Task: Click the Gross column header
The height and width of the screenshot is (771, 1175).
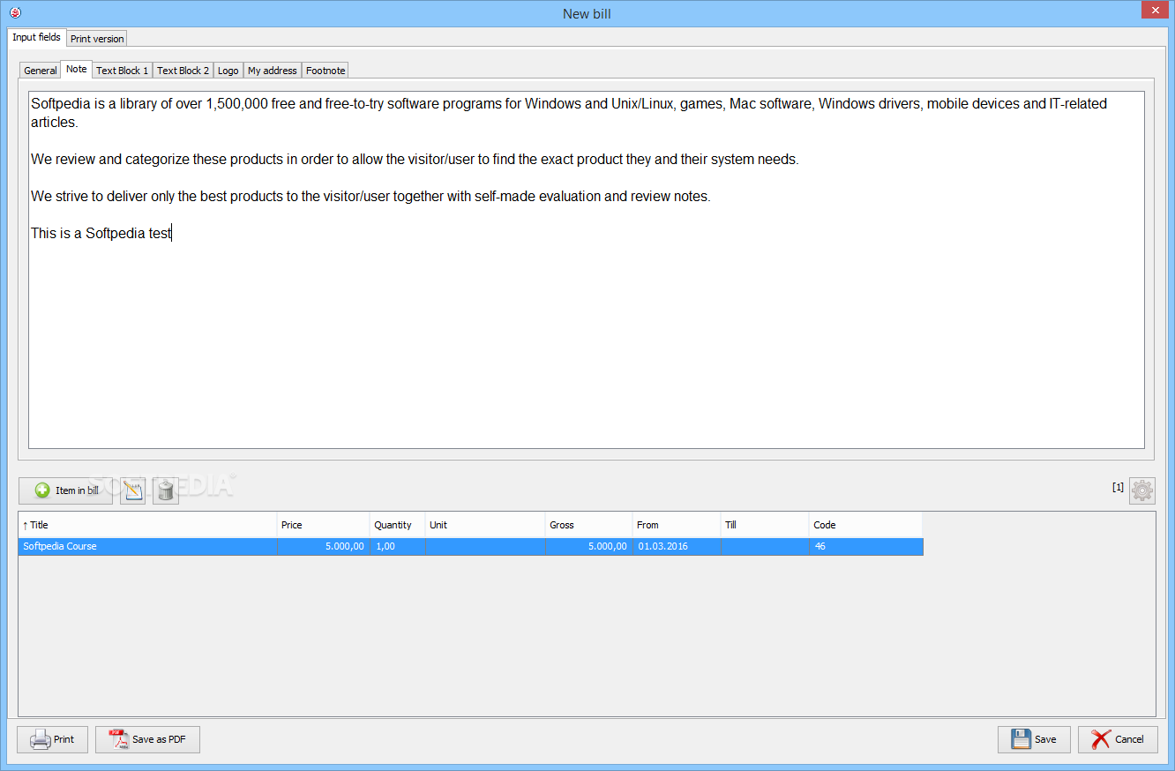Action: [588, 525]
